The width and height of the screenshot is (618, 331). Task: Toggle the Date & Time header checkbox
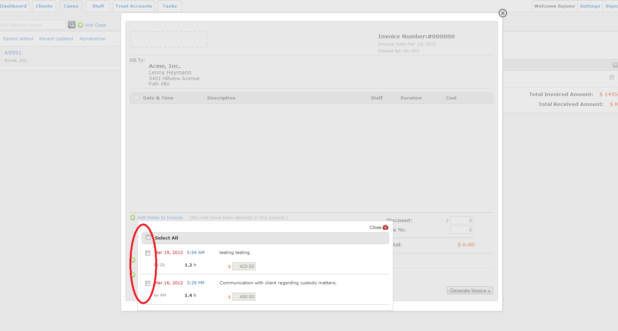pos(137,97)
